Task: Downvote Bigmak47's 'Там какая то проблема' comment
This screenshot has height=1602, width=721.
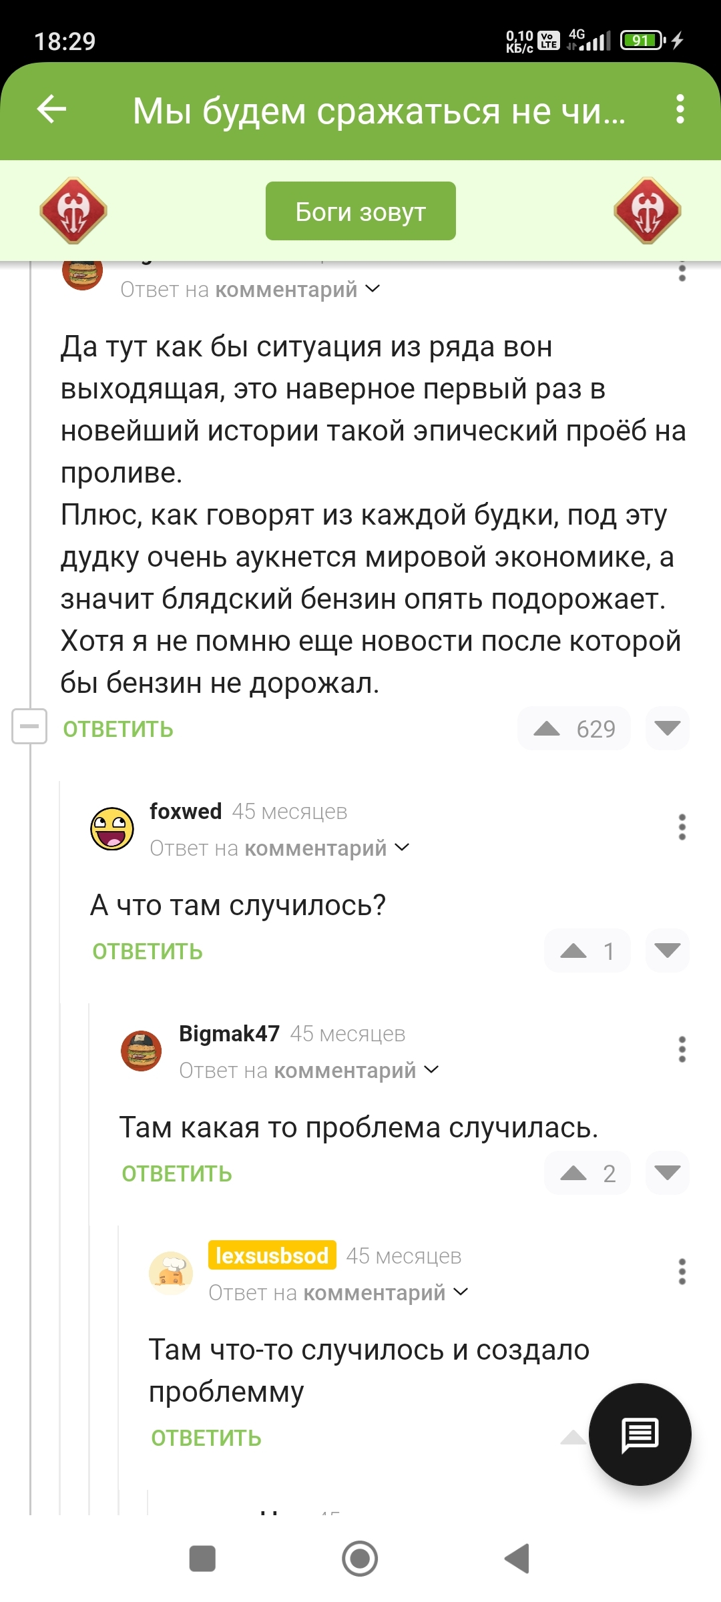Action: [667, 1173]
